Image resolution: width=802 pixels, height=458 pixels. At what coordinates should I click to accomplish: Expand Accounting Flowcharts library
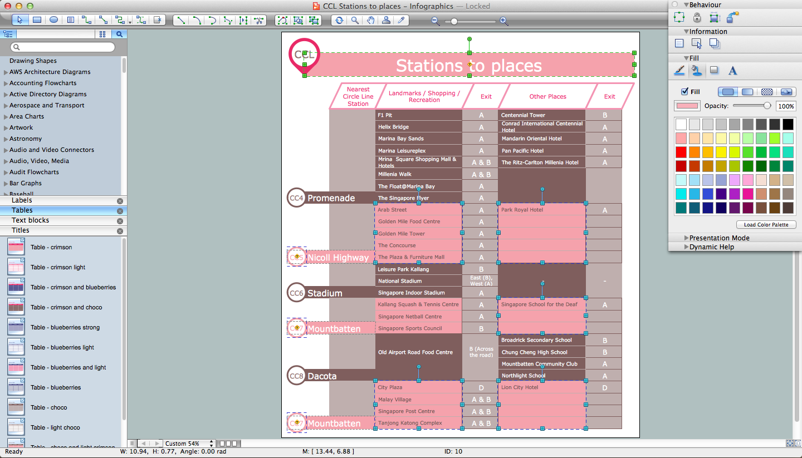tap(6, 83)
